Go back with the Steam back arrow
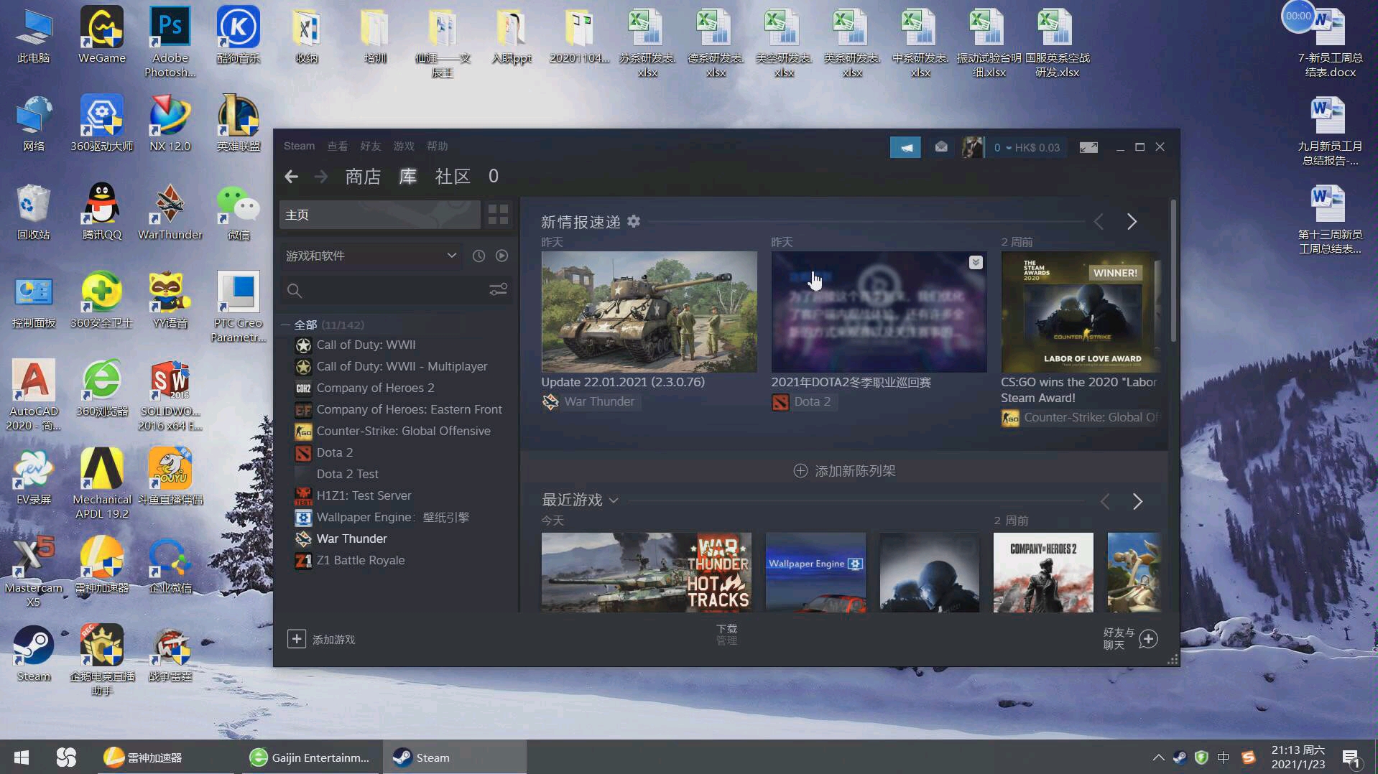 point(291,177)
